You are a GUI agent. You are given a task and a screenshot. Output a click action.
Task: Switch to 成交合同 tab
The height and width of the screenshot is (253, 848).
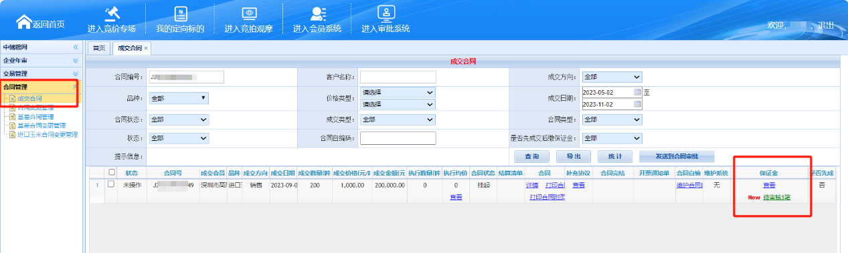point(130,48)
